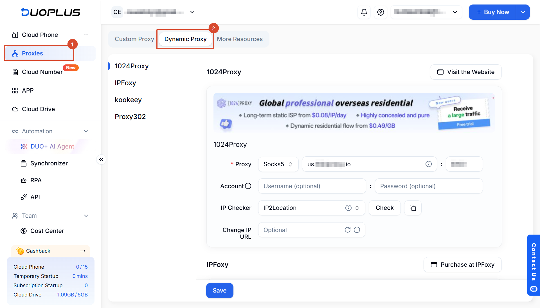The width and height of the screenshot is (540, 308).
Task: Switch to Dynamic Proxy tab
Action: coord(185,39)
